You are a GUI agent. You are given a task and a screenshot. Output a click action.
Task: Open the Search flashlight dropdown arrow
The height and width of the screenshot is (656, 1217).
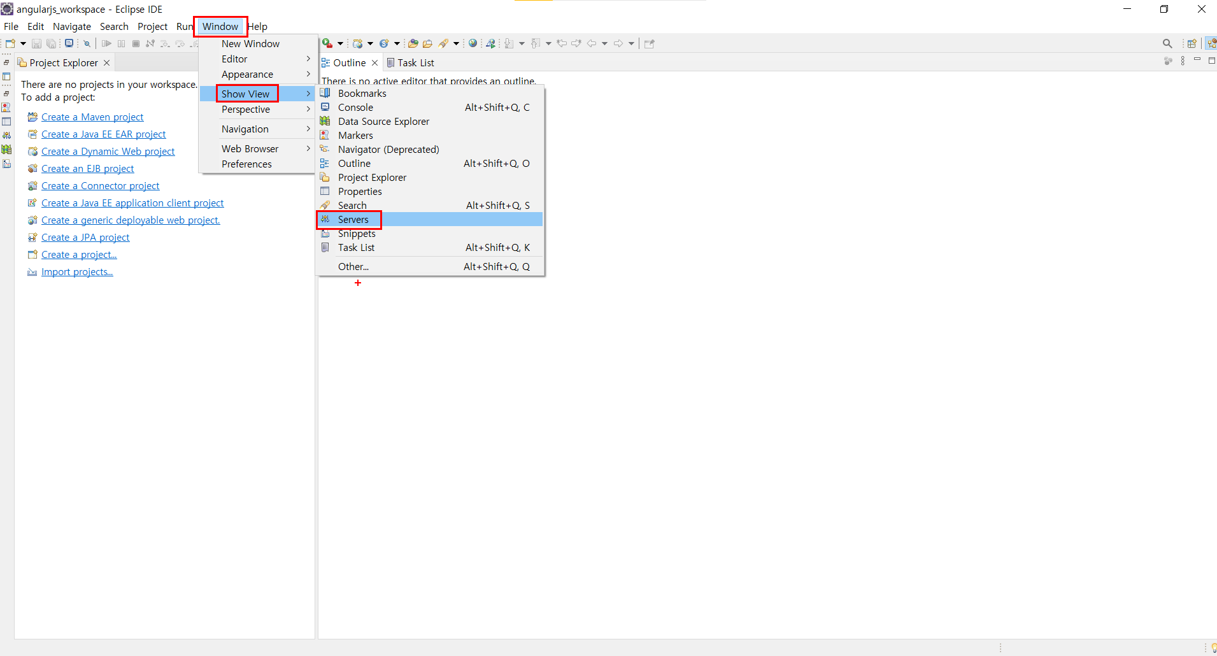[x=456, y=43]
